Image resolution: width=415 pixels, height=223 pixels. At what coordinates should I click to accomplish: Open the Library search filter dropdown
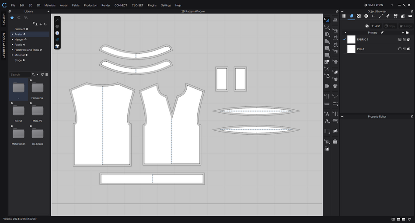click(38, 75)
